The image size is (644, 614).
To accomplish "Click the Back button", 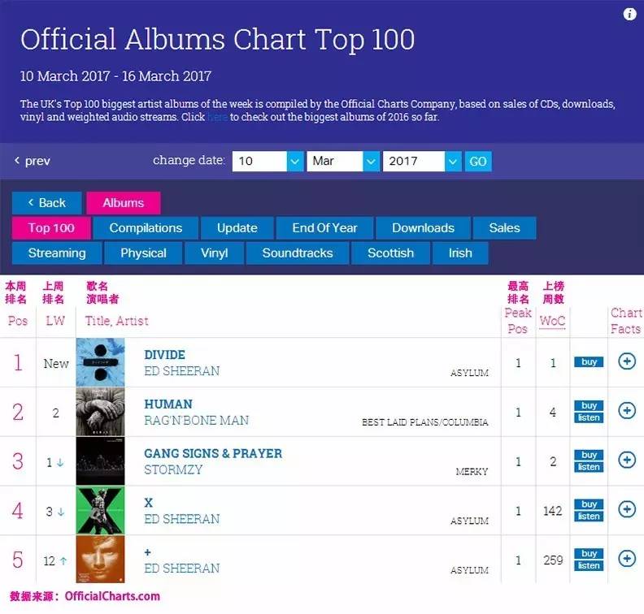I will (46, 203).
